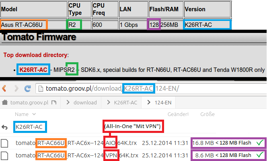This screenshot has height=161, width=267.
Task: Reload the page with the refresh icon
Action: pyautogui.click(x=27, y=88)
